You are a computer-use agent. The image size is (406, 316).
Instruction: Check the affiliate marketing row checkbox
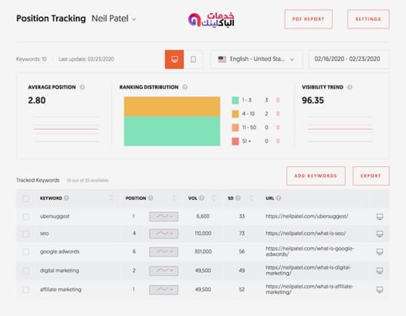pos(25,290)
